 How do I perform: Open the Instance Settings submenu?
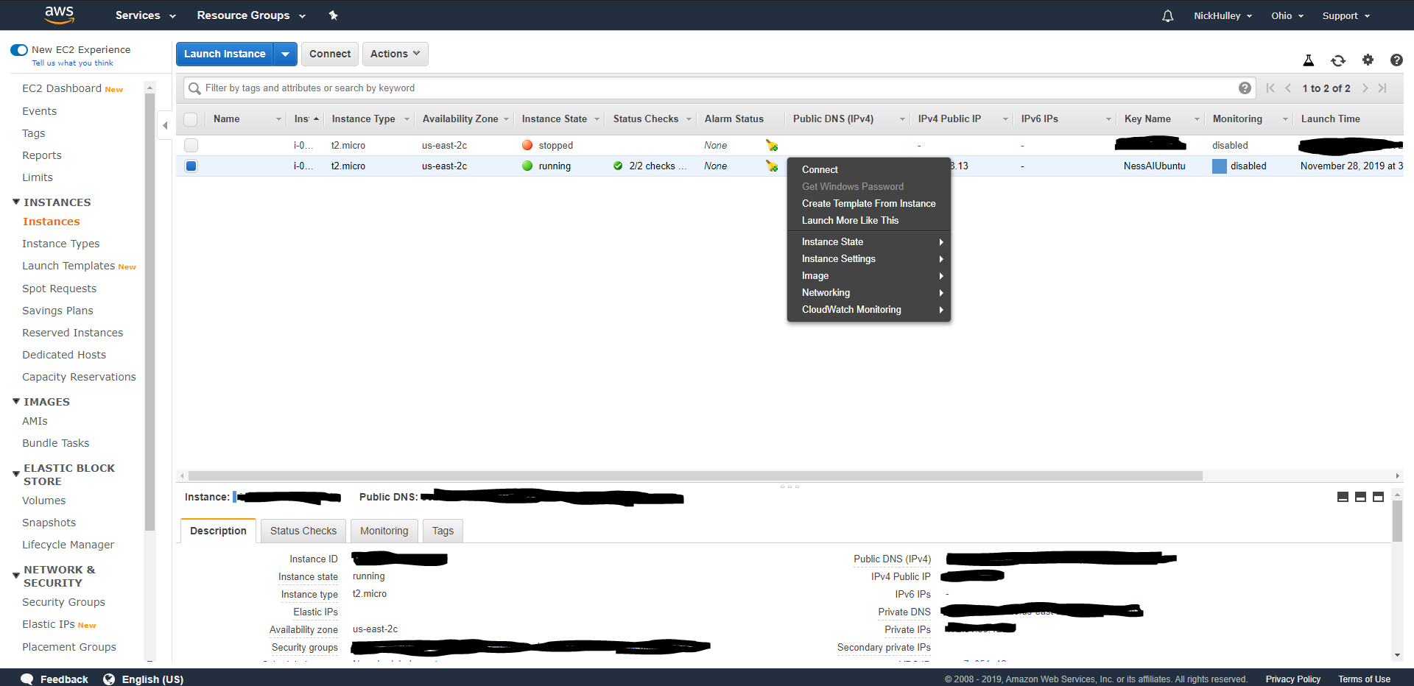tap(869, 258)
